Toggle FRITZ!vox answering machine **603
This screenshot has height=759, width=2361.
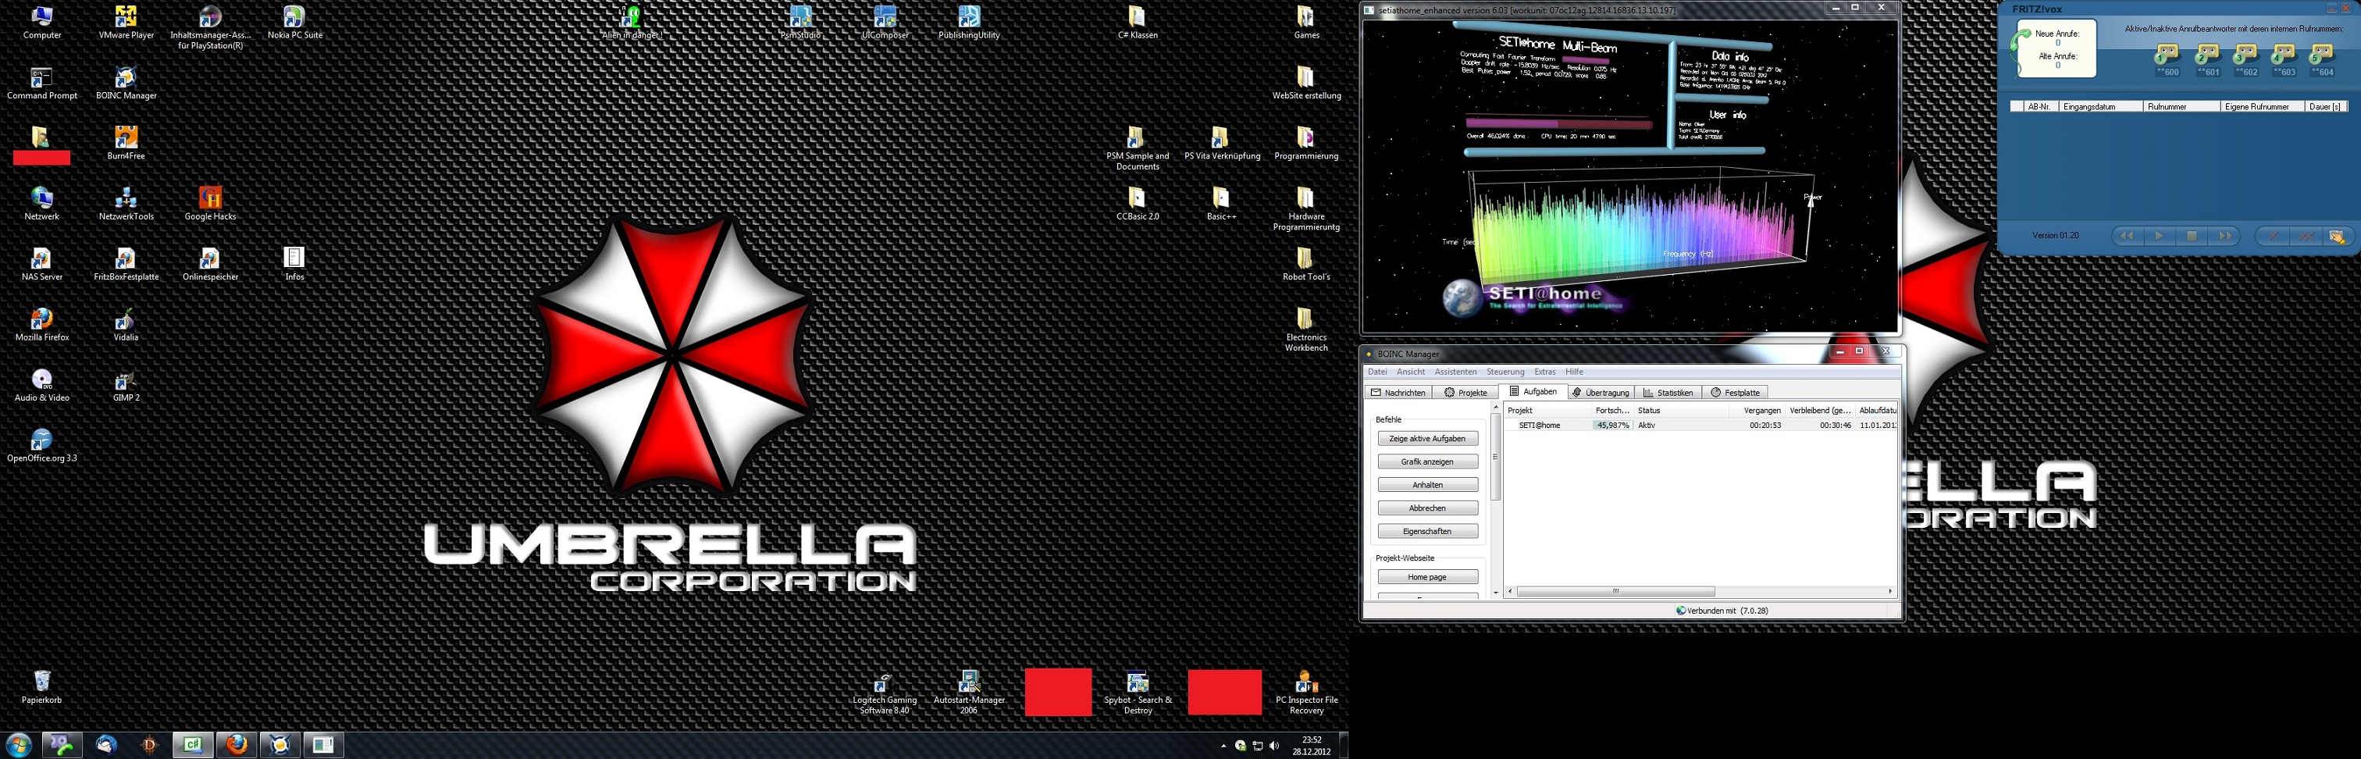2284,59
